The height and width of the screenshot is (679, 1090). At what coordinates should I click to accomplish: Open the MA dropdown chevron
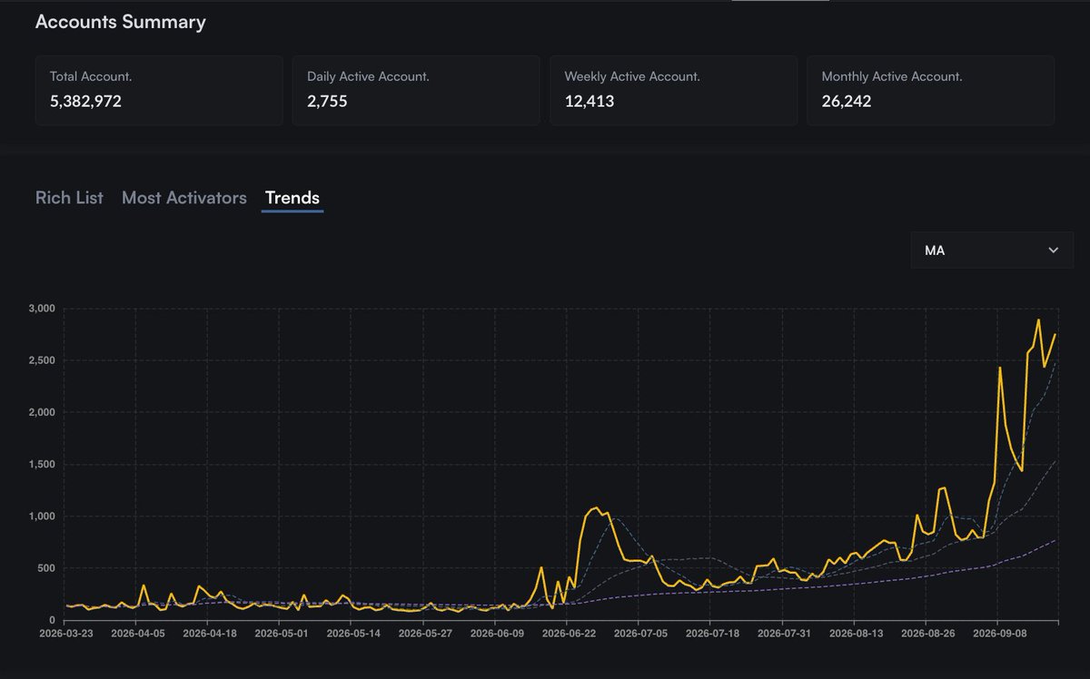coord(1054,250)
